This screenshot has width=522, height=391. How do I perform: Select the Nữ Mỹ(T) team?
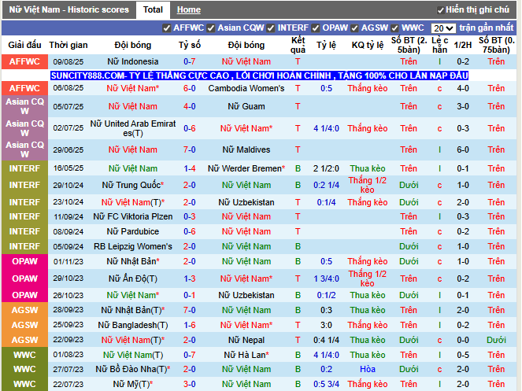coord(132,384)
